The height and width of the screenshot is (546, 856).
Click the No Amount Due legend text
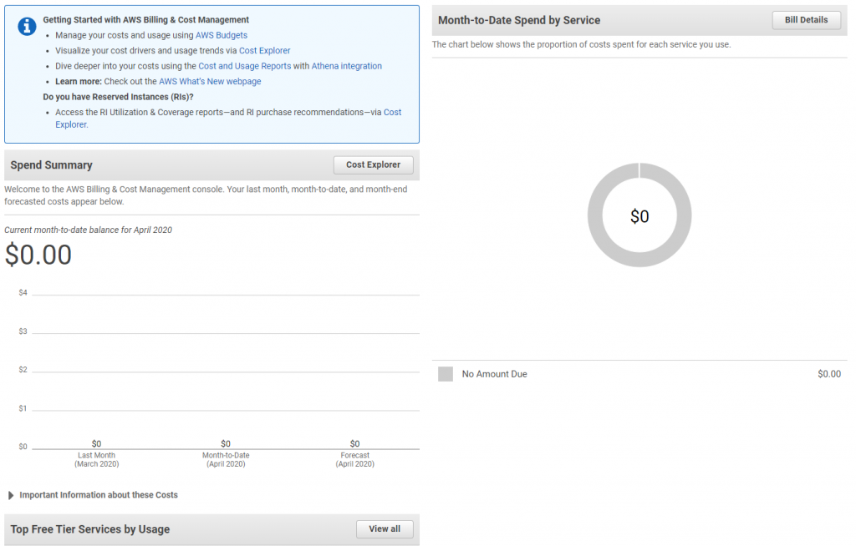[x=494, y=374]
